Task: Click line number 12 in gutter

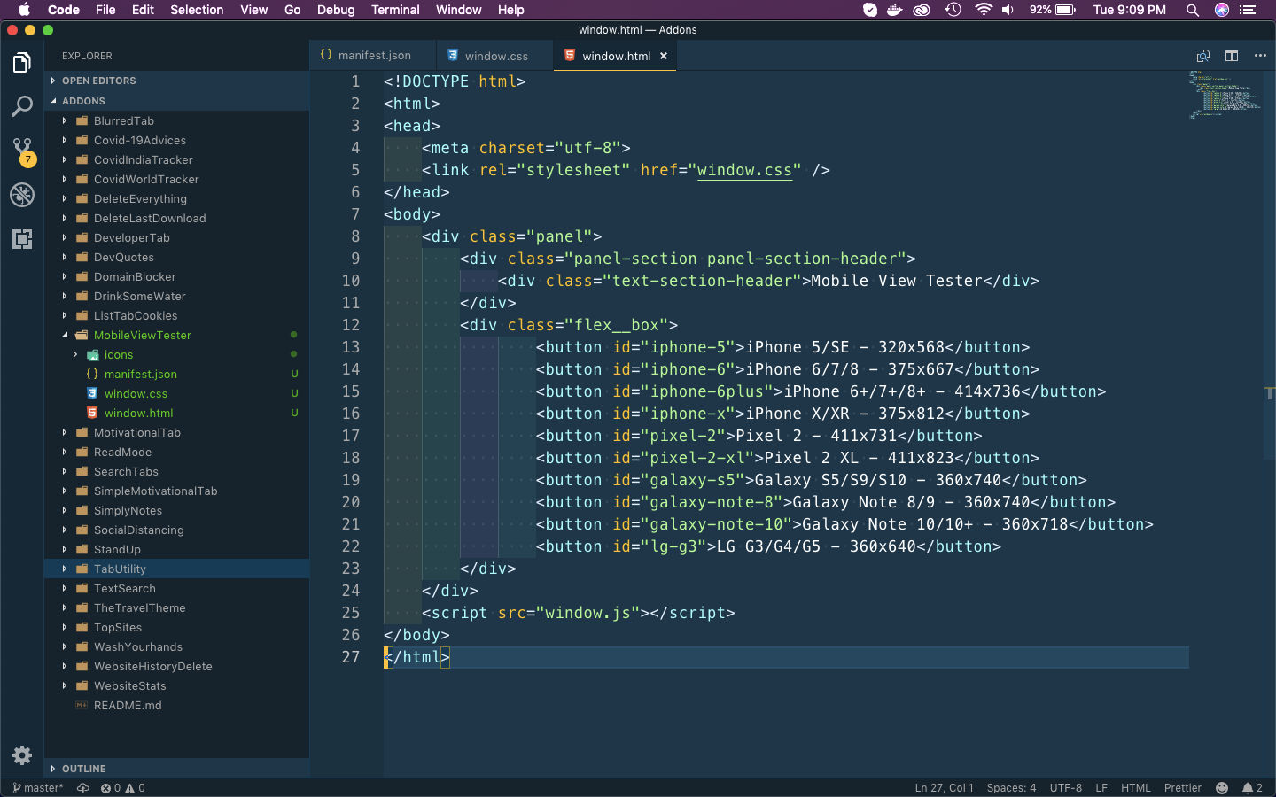Action: [351, 325]
